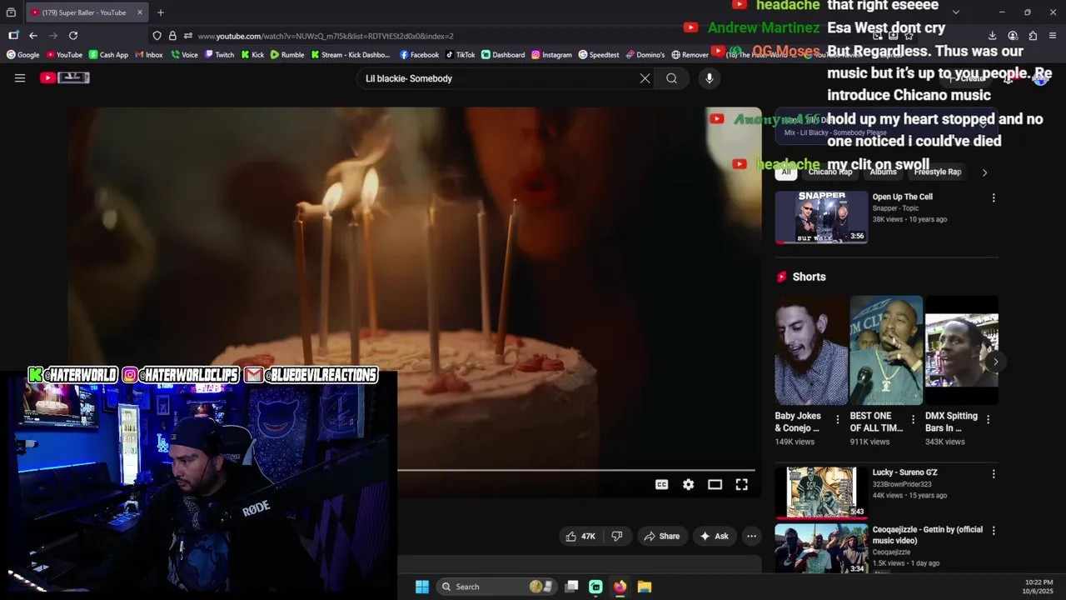Open the Rumble bookmark
This screenshot has height=600, width=1066.
pos(286,55)
